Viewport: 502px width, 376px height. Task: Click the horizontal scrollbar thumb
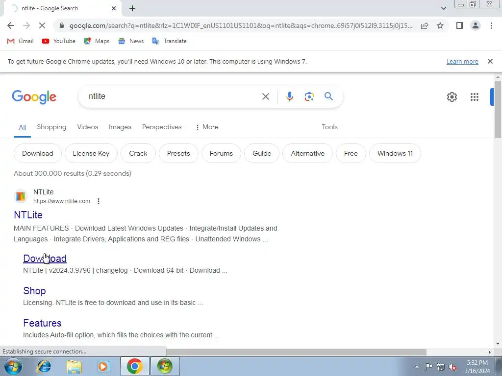[x=296, y=352]
